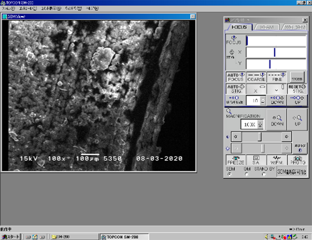Viewport: 312px width, 240px height.
Task: Click the Start button on the taskbar
Action: point(11,237)
